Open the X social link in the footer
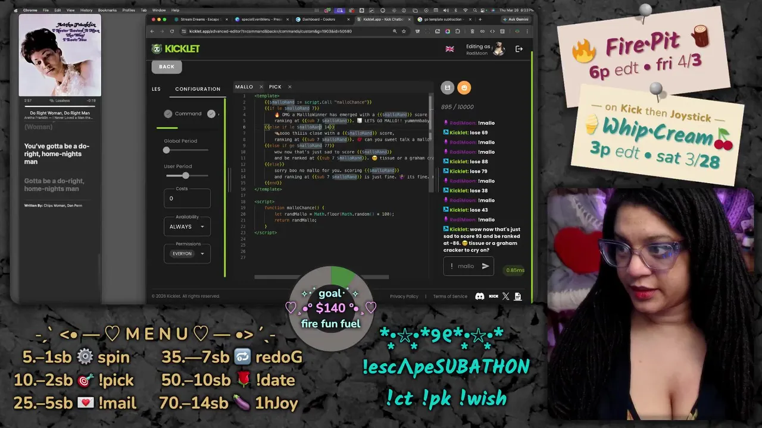The height and width of the screenshot is (428, 762). [x=506, y=296]
